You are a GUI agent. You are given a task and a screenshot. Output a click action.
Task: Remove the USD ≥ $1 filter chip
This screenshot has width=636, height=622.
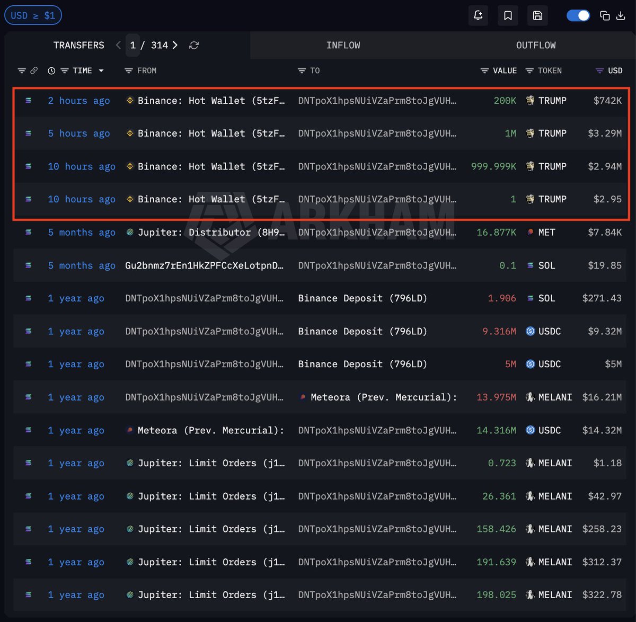[33, 15]
